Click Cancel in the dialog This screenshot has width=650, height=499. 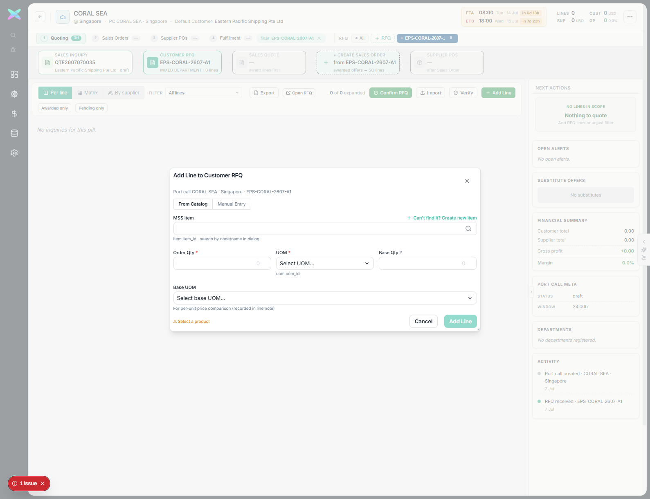[x=423, y=322]
